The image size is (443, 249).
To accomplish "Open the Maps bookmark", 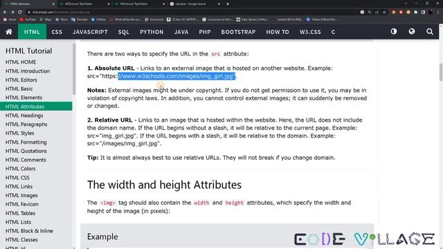I will pyautogui.click(x=46, y=19).
